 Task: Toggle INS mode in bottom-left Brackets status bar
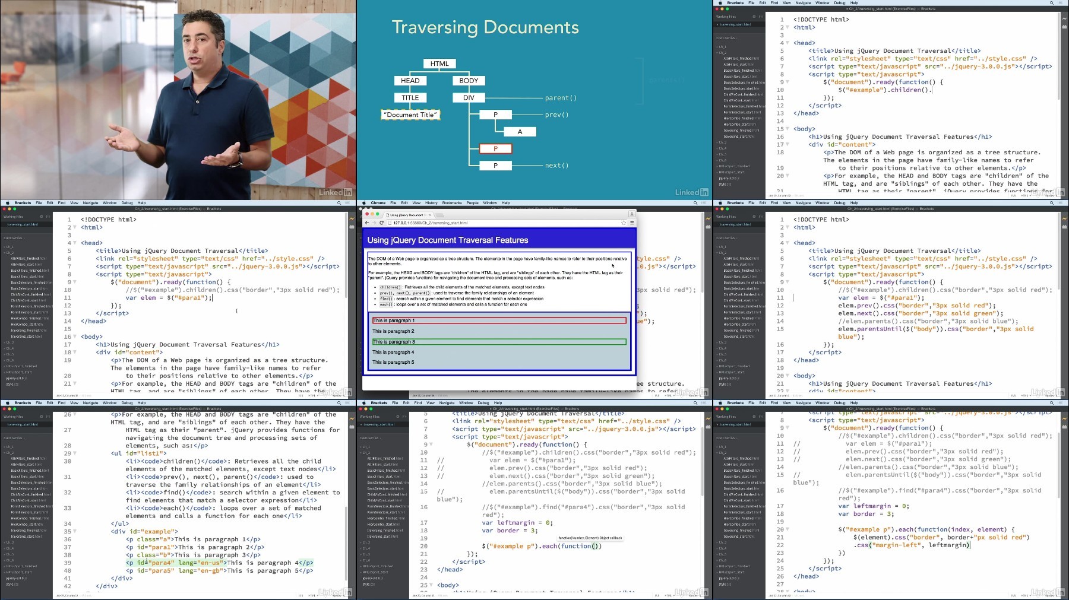tap(301, 595)
